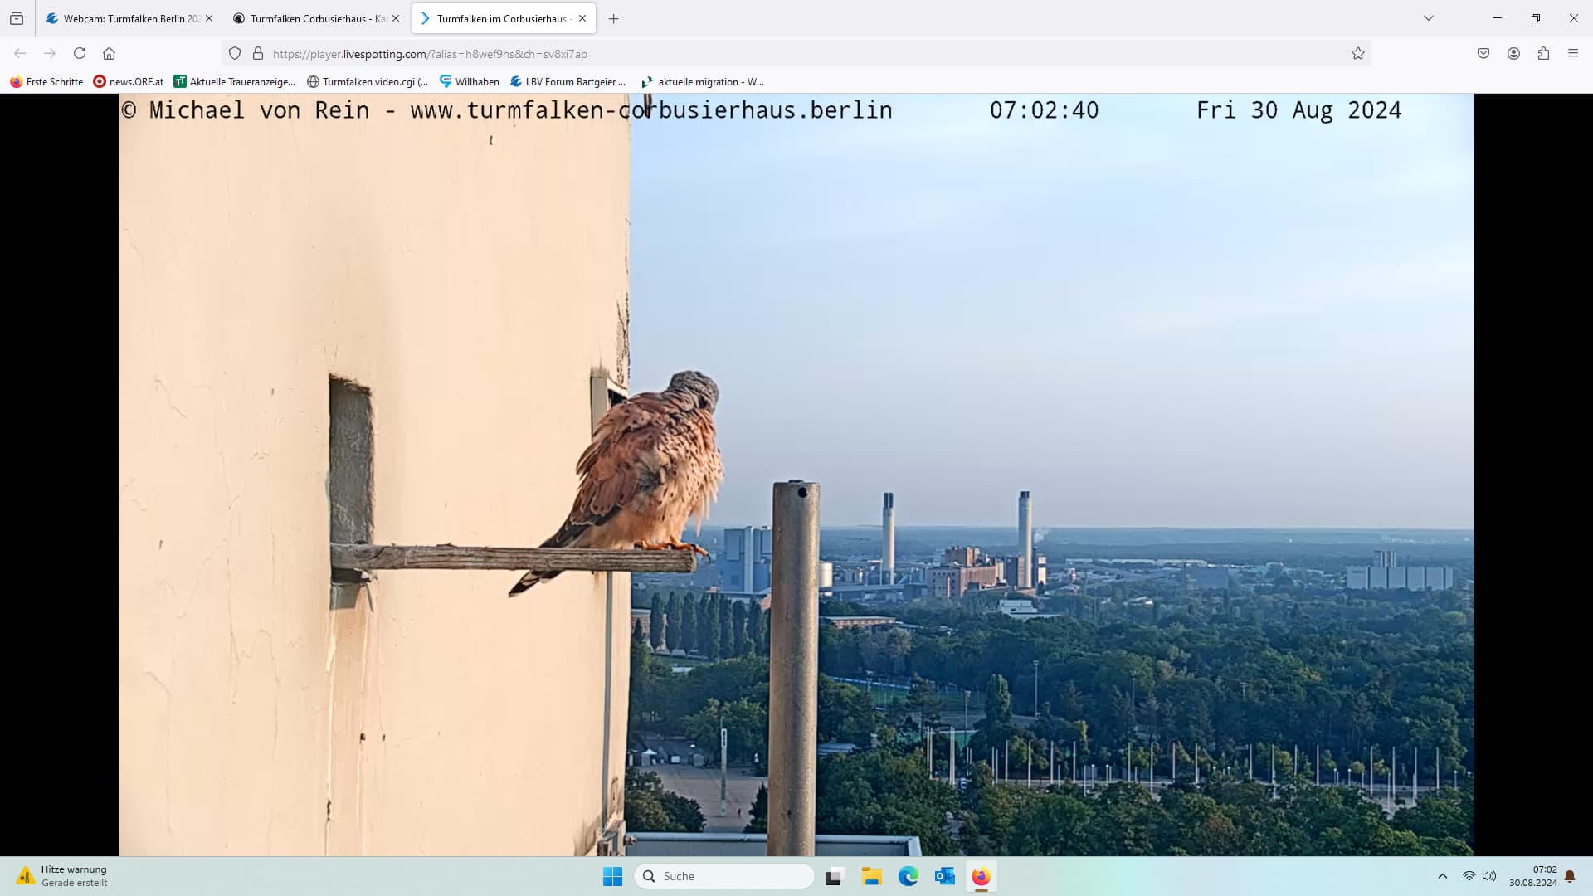Expand the list all tabs dropdown

[1428, 18]
